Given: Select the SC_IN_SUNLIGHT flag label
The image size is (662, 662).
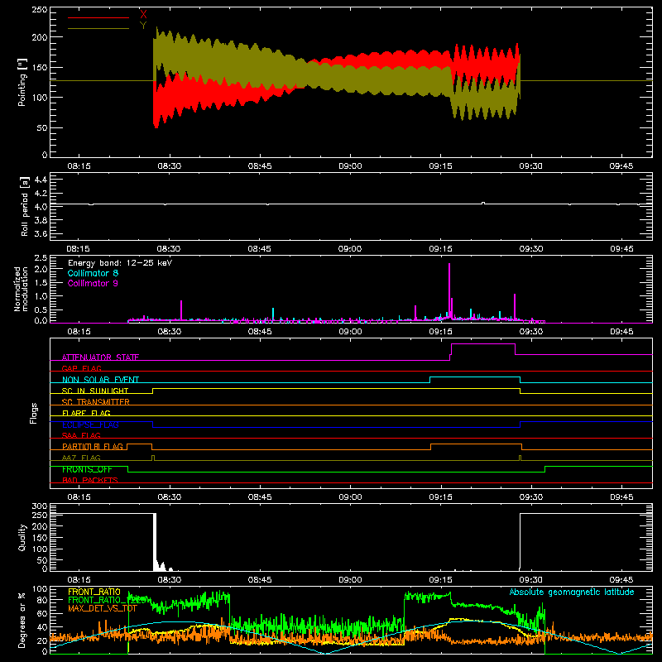Looking at the screenshot, I should [95, 391].
